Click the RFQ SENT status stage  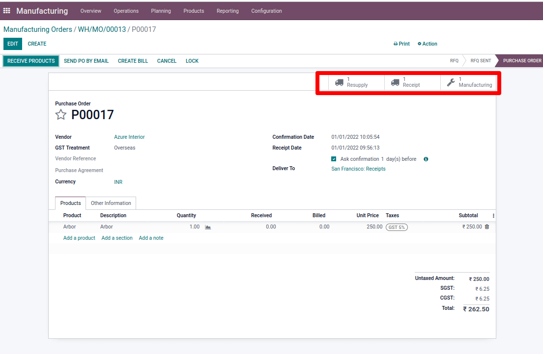coord(481,61)
